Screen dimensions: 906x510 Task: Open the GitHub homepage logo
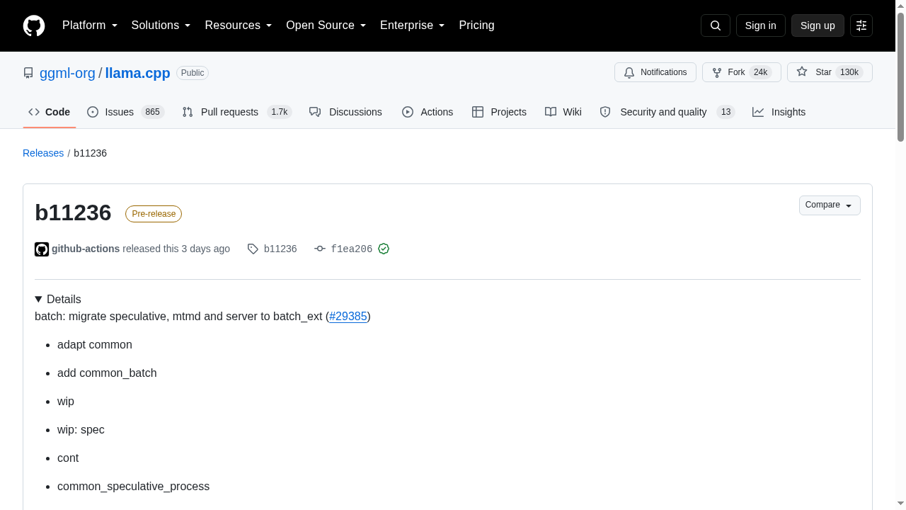[x=34, y=25]
